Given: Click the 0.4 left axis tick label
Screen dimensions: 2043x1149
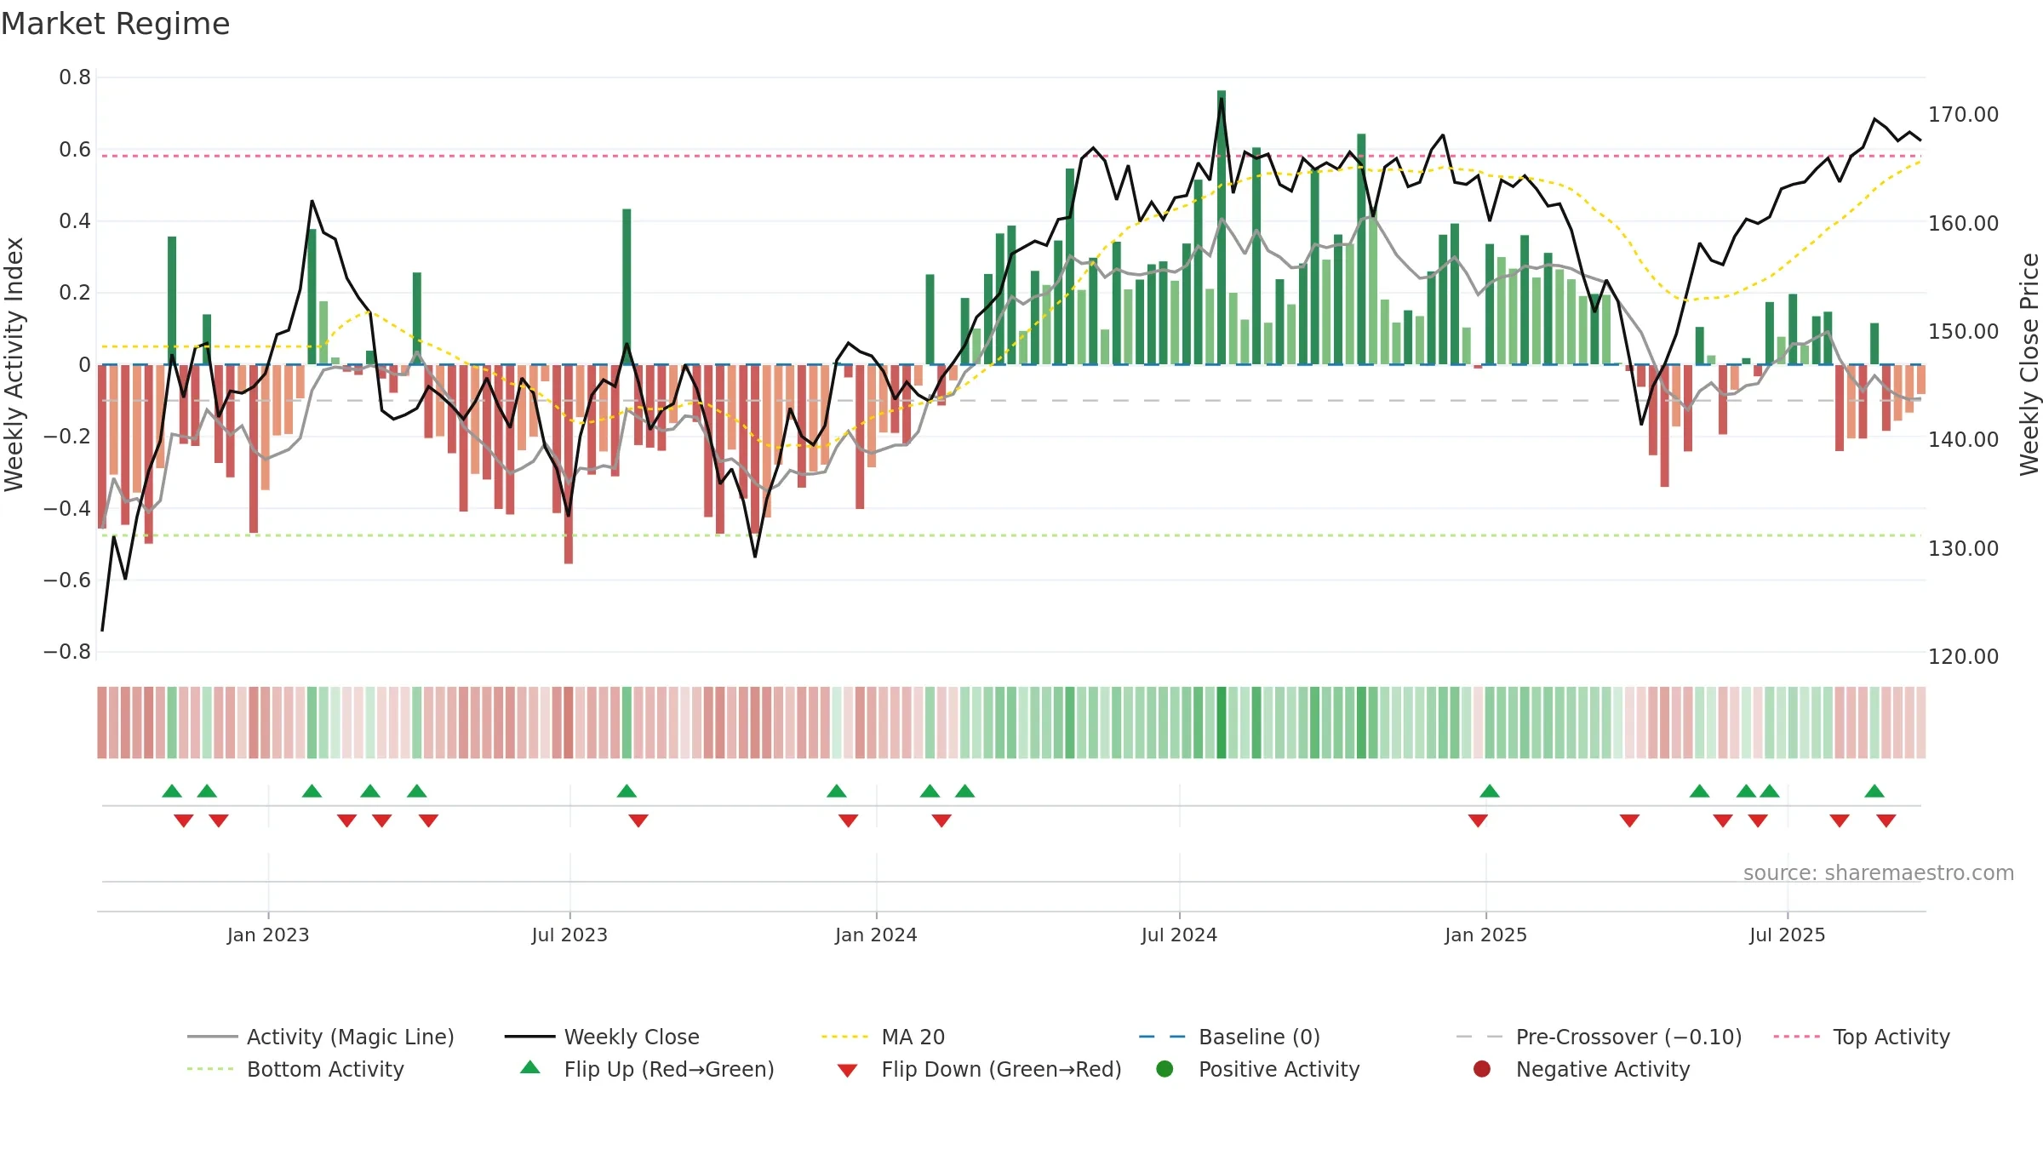Looking at the screenshot, I should (x=75, y=221).
